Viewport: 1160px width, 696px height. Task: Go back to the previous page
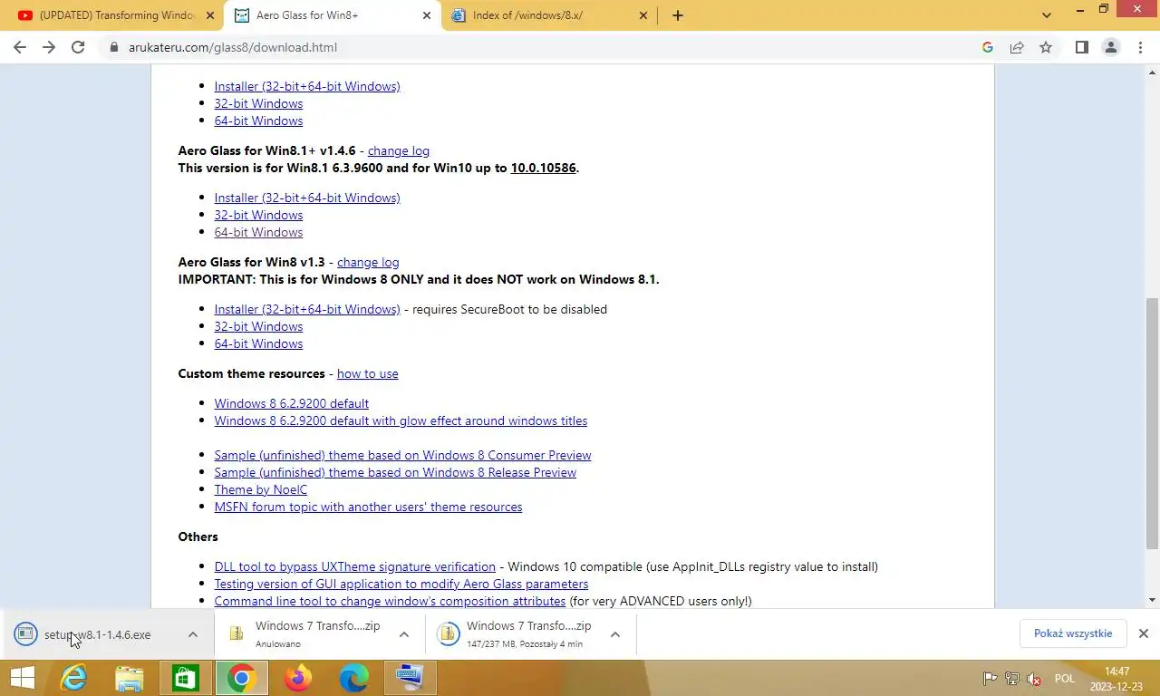(x=20, y=47)
